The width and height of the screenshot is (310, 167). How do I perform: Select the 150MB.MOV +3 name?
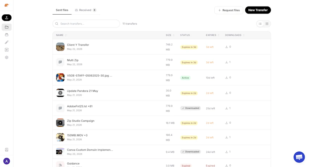[x=77, y=135]
